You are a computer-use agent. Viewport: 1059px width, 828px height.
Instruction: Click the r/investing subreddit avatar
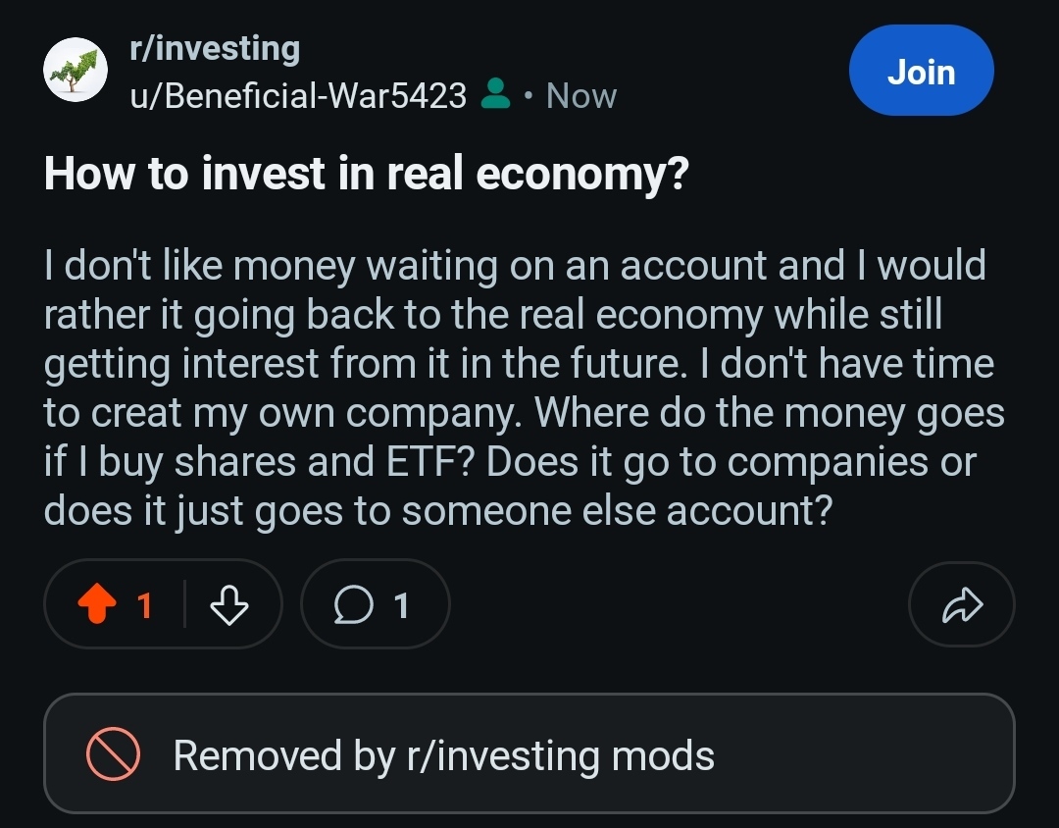75,72
